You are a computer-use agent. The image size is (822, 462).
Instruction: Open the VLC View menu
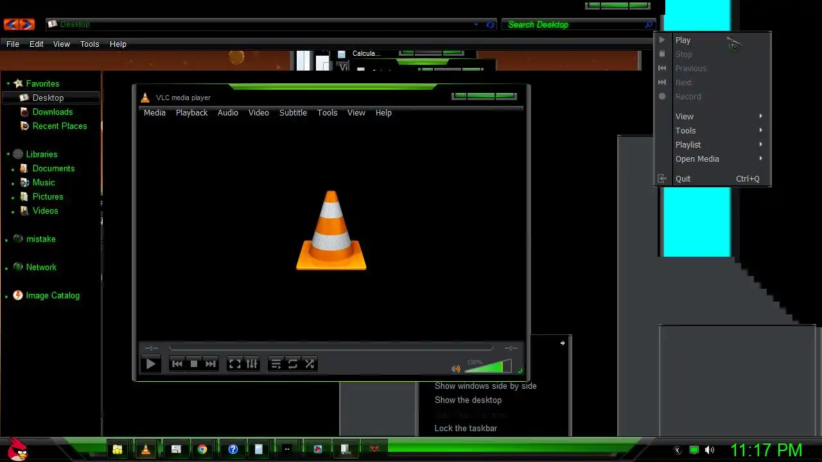(x=356, y=112)
